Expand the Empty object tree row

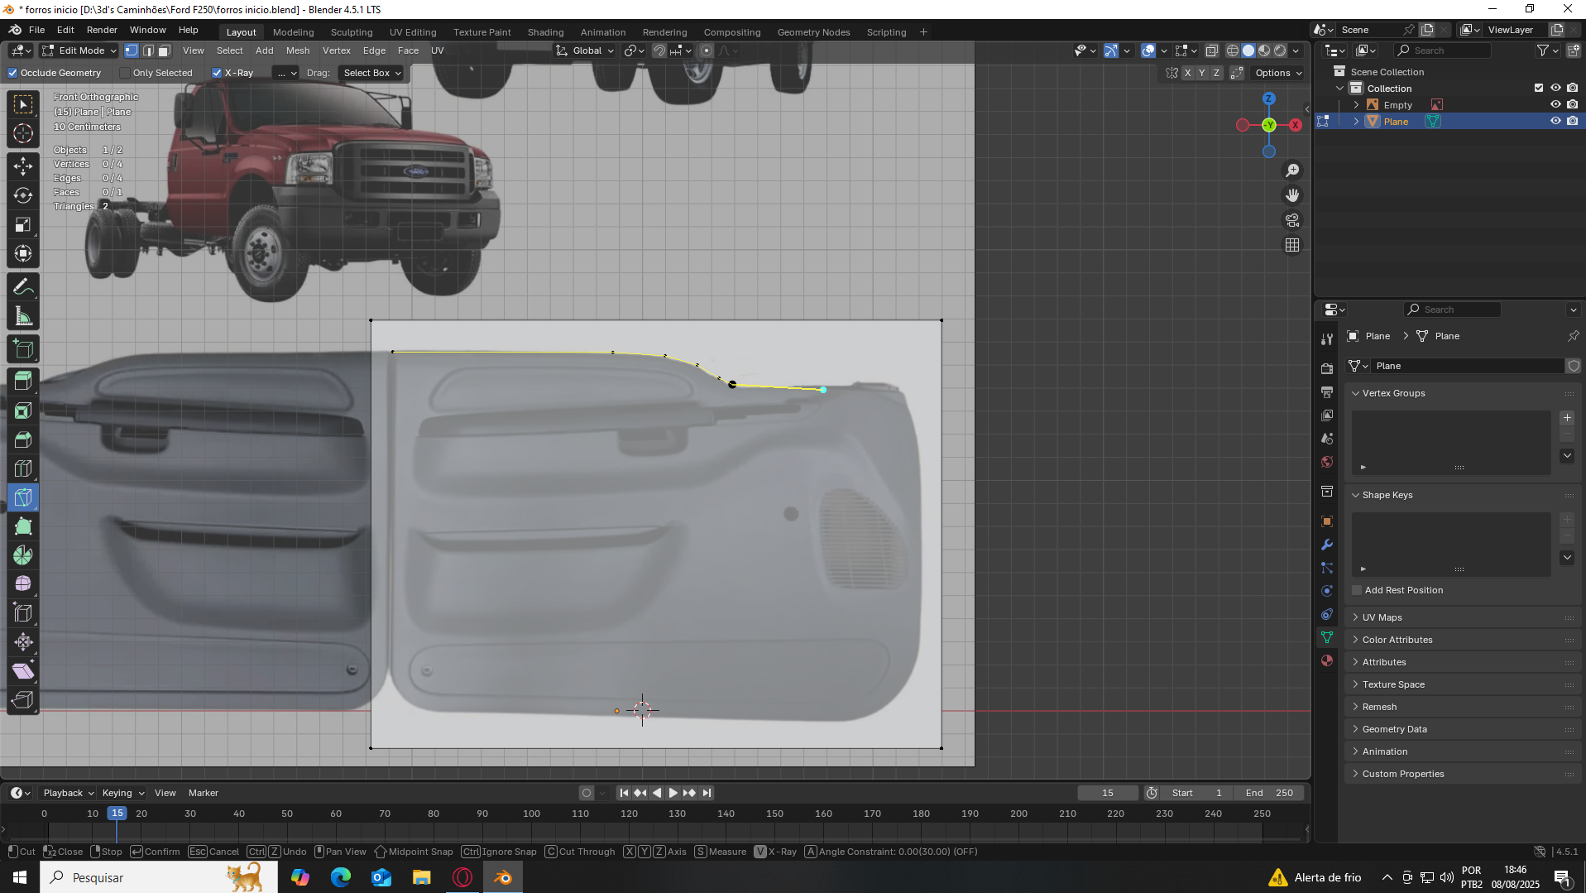click(x=1356, y=105)
